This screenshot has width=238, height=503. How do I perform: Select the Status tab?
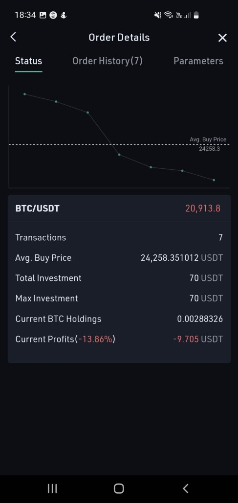pyautogui.click(x=28, y=61)
